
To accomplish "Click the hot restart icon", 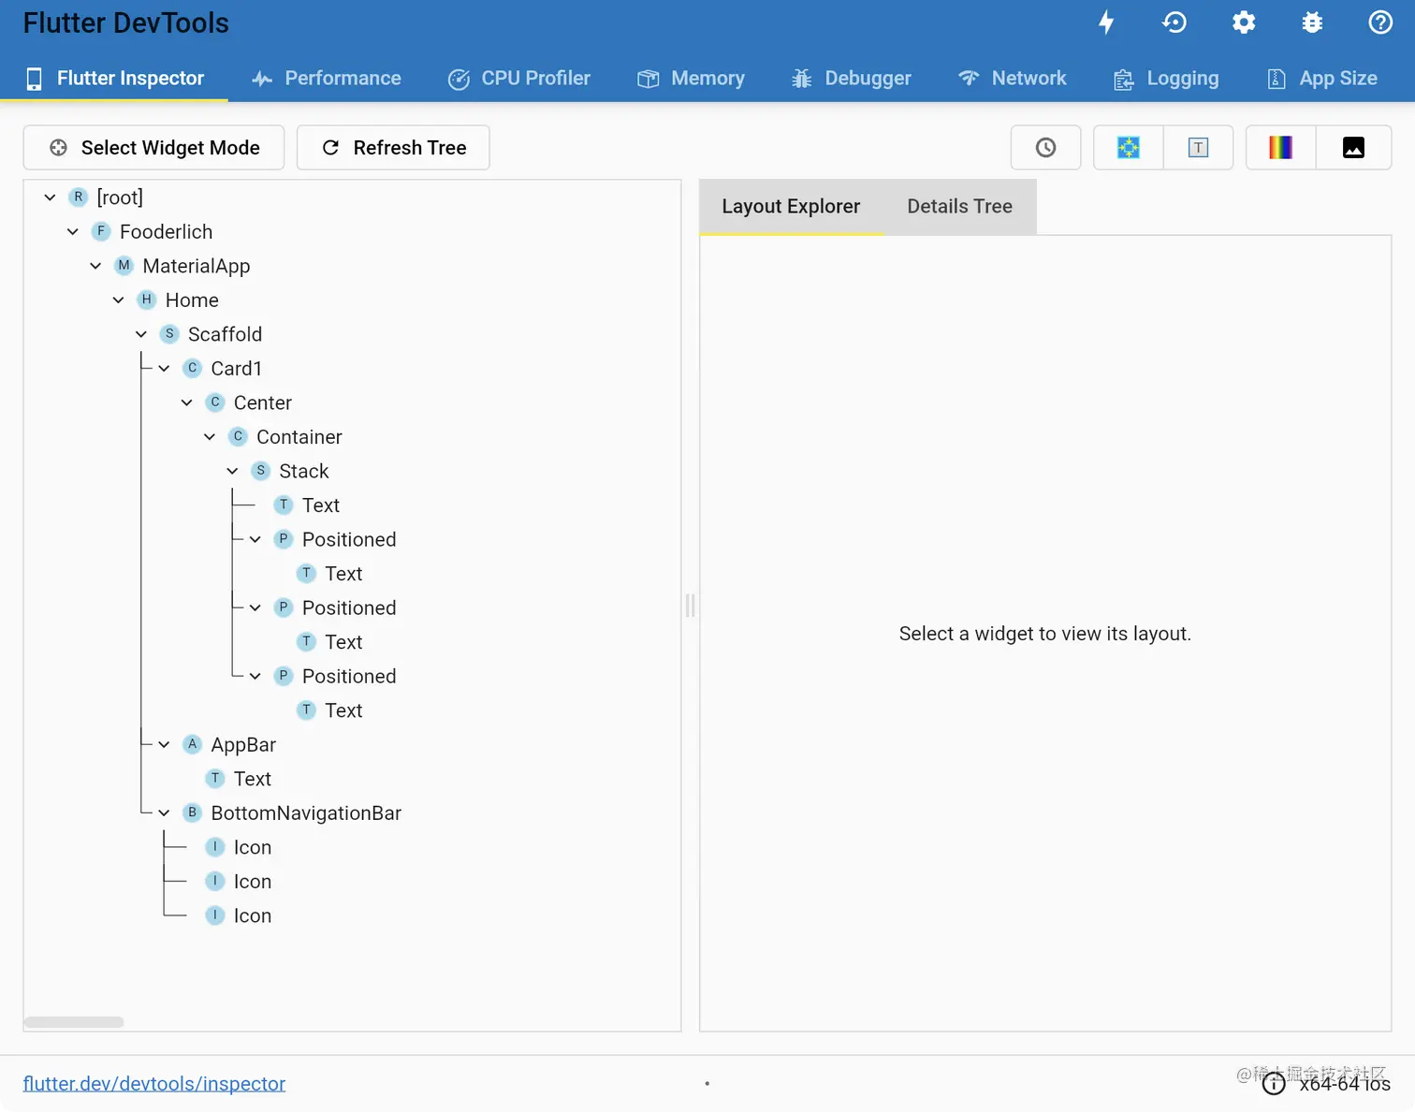I will (x=1174, y=22).
